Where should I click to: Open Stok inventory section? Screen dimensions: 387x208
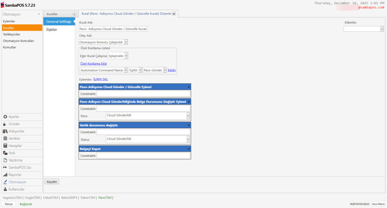coord(12,153)
